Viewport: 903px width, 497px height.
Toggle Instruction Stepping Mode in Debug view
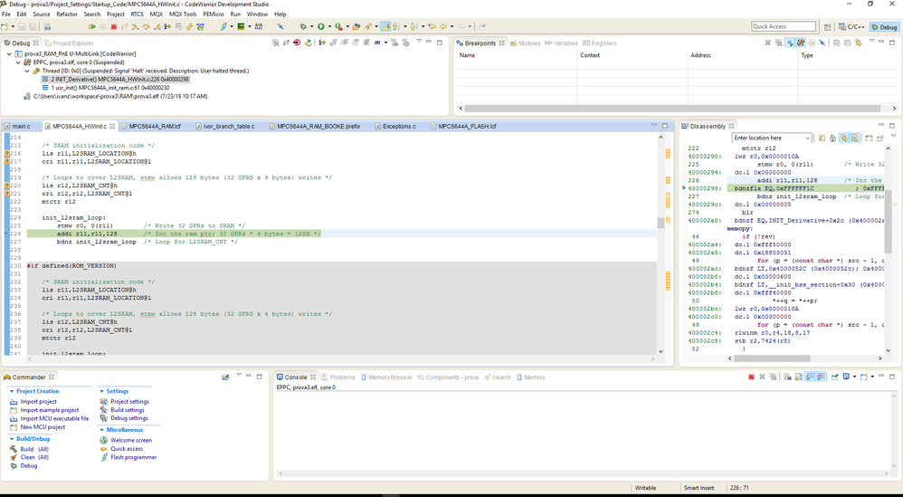click(321, 43)
